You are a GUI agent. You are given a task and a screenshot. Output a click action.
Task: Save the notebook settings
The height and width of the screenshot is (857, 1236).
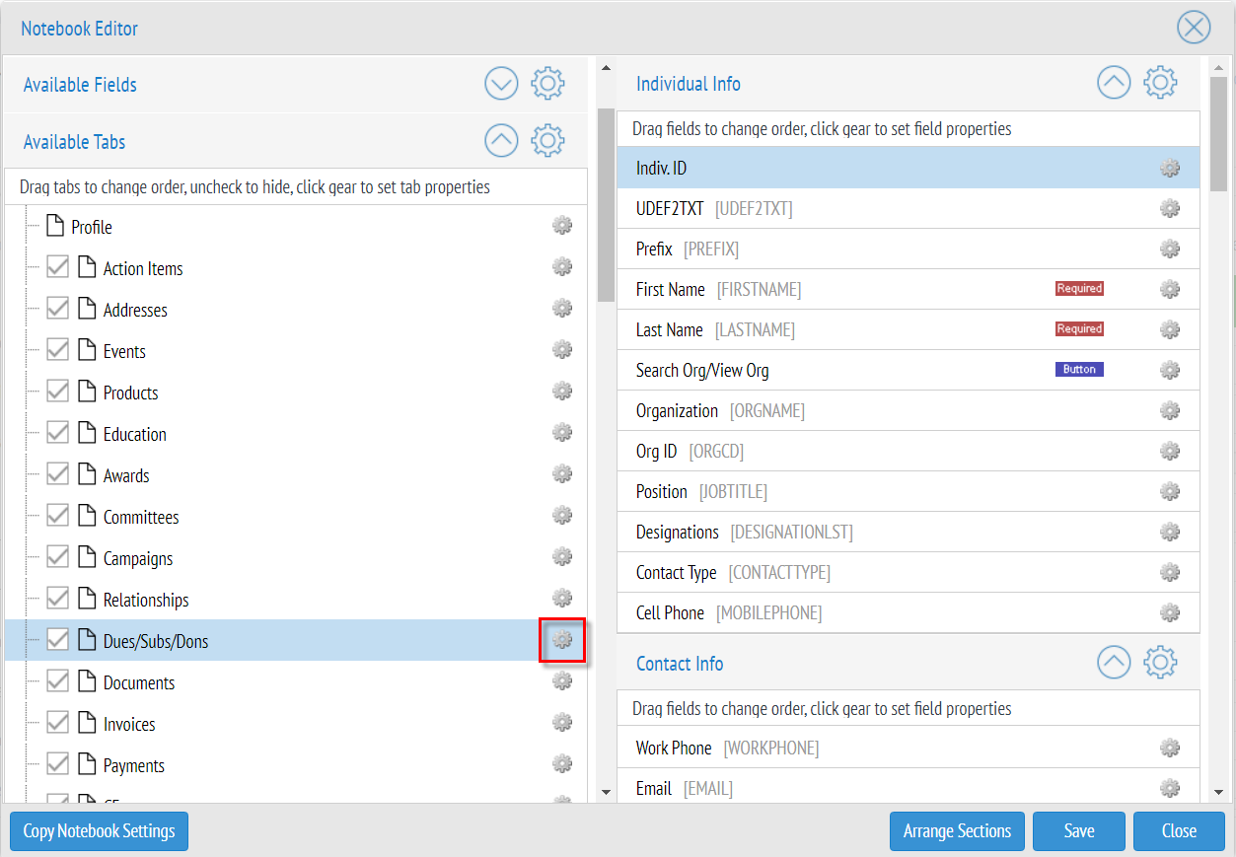pos(1079,830)
